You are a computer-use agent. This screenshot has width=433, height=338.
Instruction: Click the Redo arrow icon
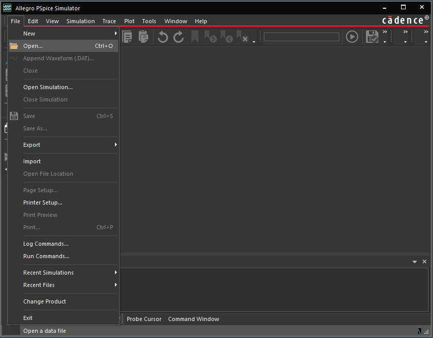click(x=178, y=37)
